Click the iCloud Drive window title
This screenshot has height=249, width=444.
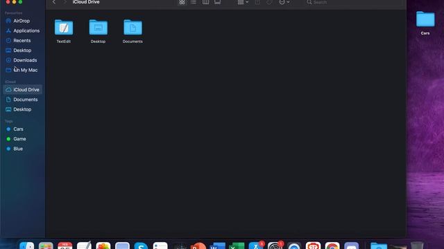tap(86, 2)
